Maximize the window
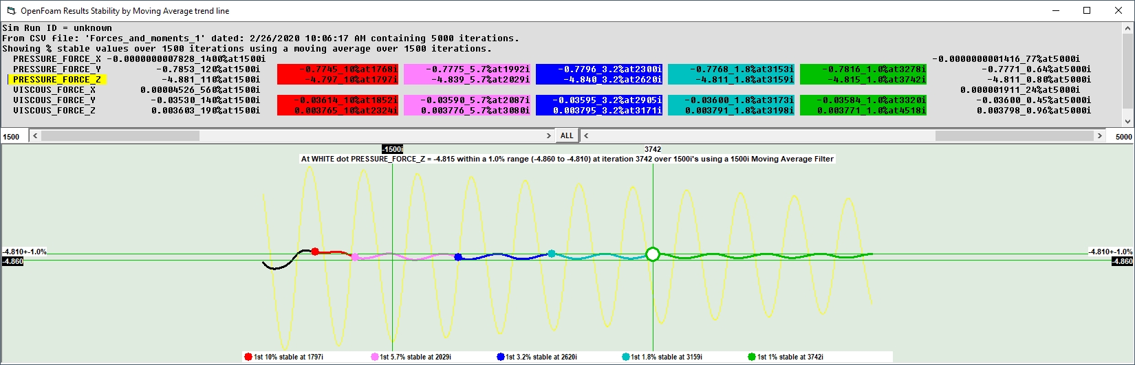 pyautogui.click(x=1087, y=10)
